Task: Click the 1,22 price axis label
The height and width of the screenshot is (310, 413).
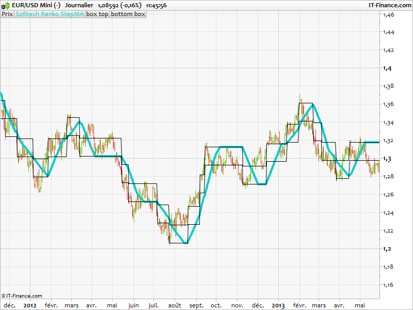Action: tap(389, 231)
